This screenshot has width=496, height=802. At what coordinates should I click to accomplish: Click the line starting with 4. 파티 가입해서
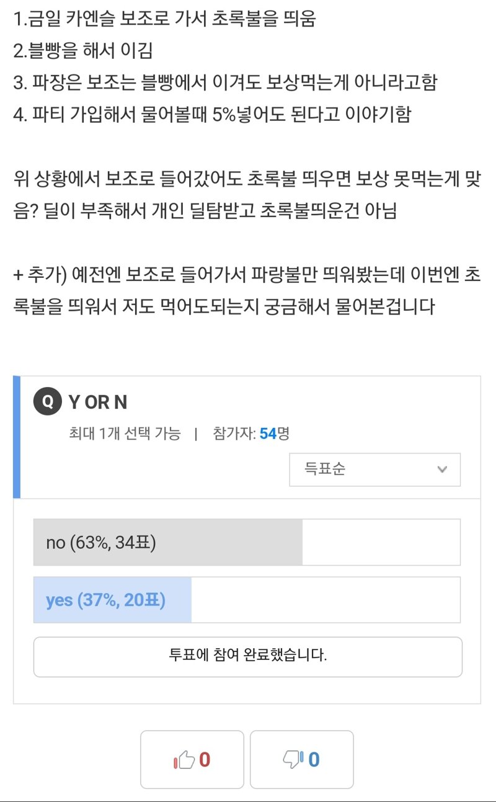coord(211,115)
